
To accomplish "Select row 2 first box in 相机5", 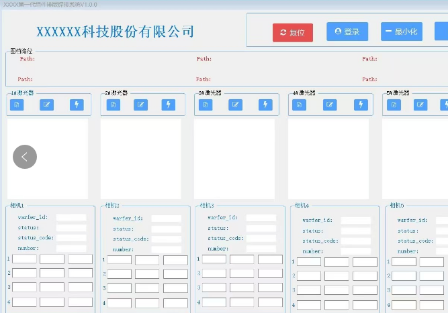I will pos(404,275).
